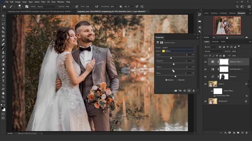
Task: Select the Move tool
Action: tap(3, 16)
